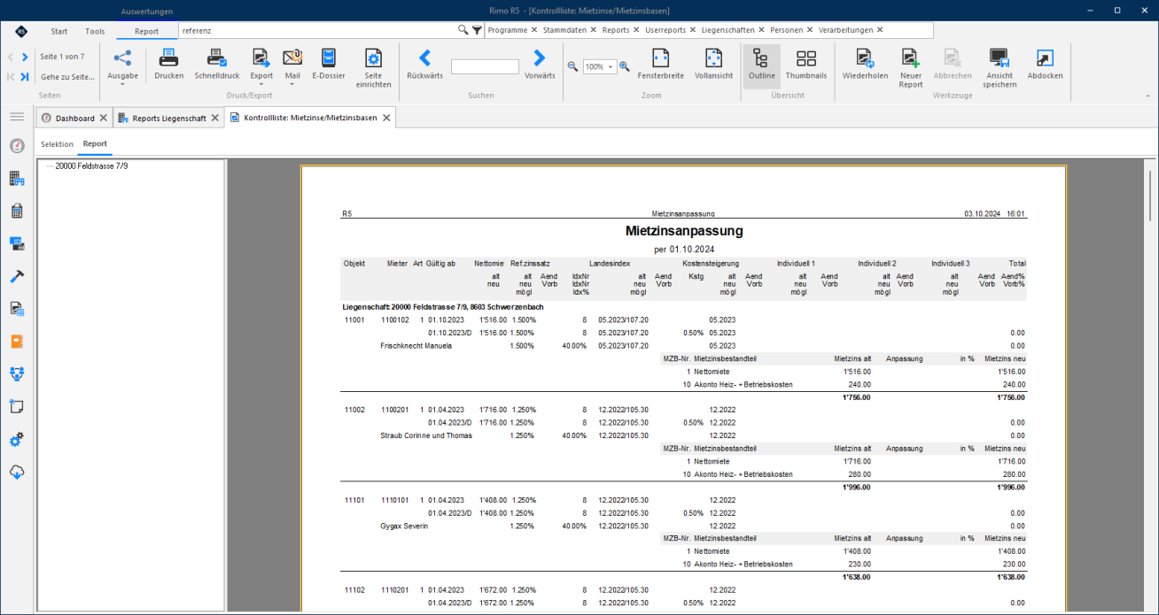Switch to the Selektion sub-tab
Viewport: 1159px width, 615px height.
point(57,143)
